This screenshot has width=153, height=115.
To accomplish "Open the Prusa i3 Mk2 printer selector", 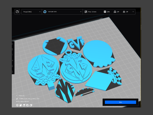I will coord(32,12).
